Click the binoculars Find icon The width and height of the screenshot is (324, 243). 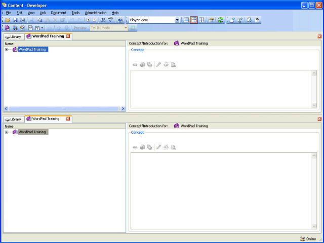tap(103, 20)
